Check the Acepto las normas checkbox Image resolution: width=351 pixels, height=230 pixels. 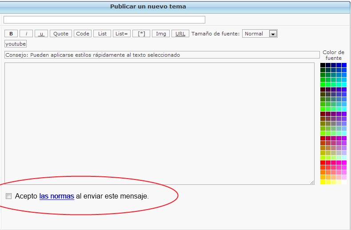point(8,196)
